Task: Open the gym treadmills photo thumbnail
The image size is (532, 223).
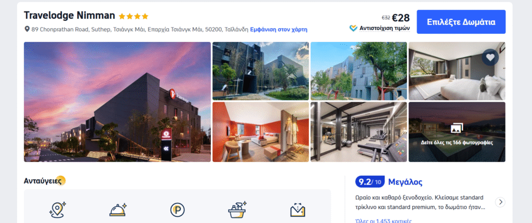Action: (358, 132)
